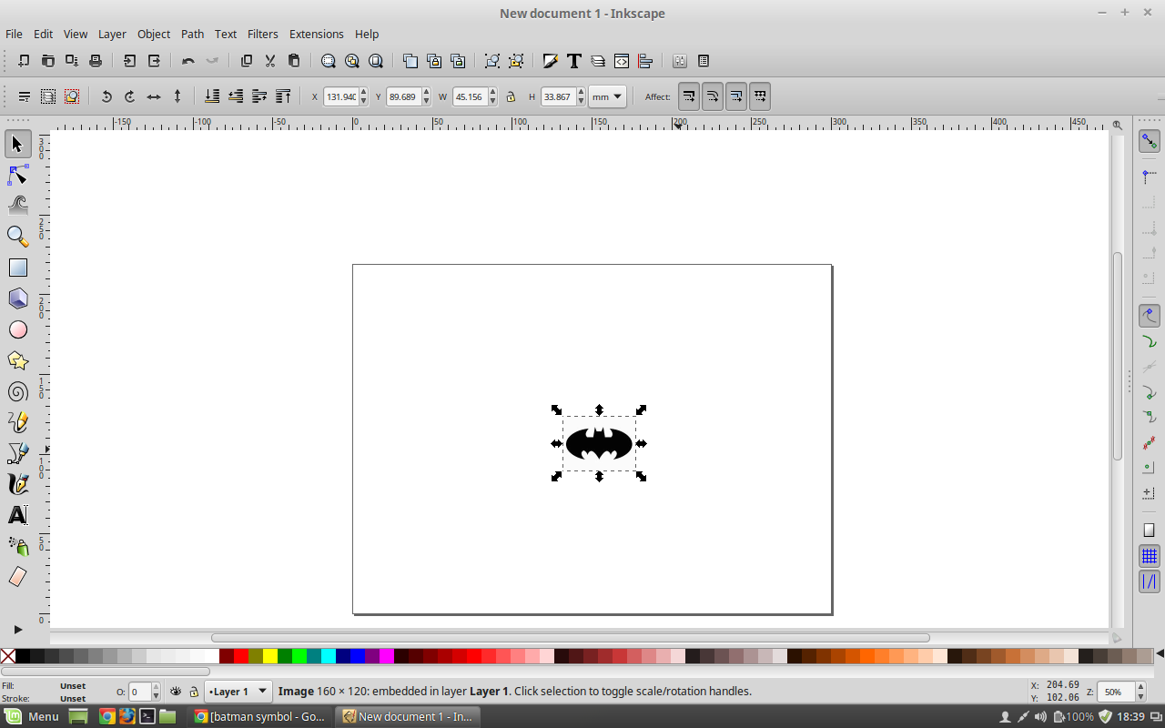Screen dimensions: 1165x728
Task: Open the Layer menu
Action: pos(112,34)
